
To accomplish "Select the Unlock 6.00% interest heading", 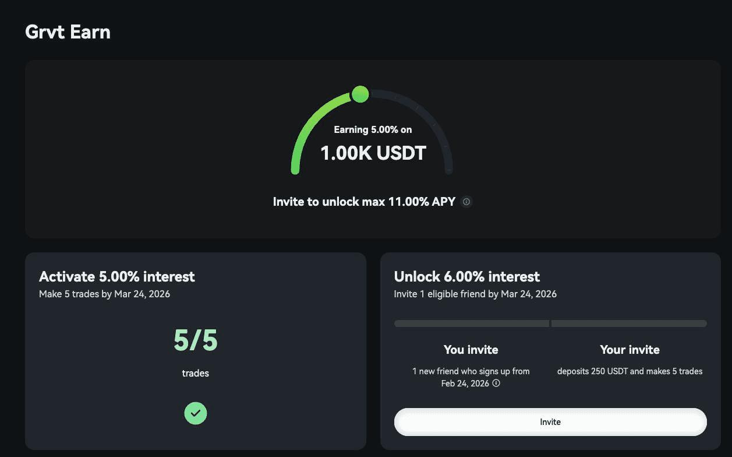I will pos(467,276).
